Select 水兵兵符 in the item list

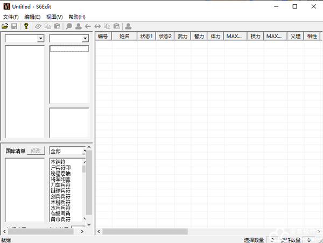coord(60,208)
